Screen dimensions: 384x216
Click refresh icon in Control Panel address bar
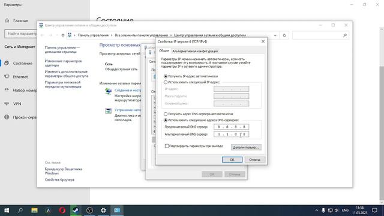284,35
